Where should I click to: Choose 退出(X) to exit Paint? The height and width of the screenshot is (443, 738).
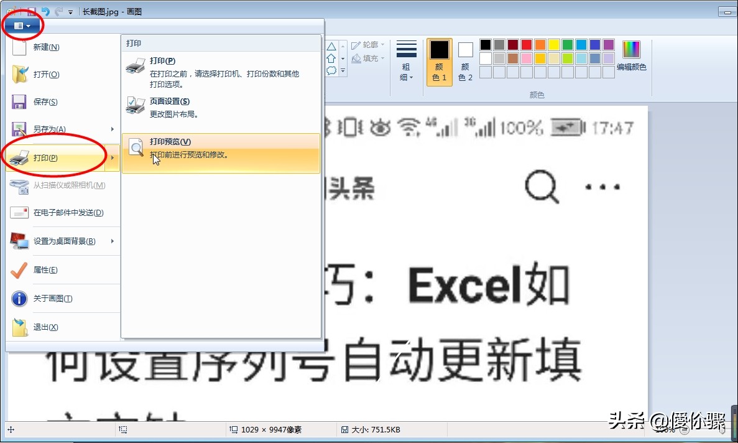(63, 327)
